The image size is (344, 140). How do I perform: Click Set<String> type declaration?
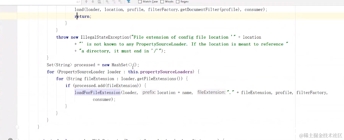(x=59, y=65)
